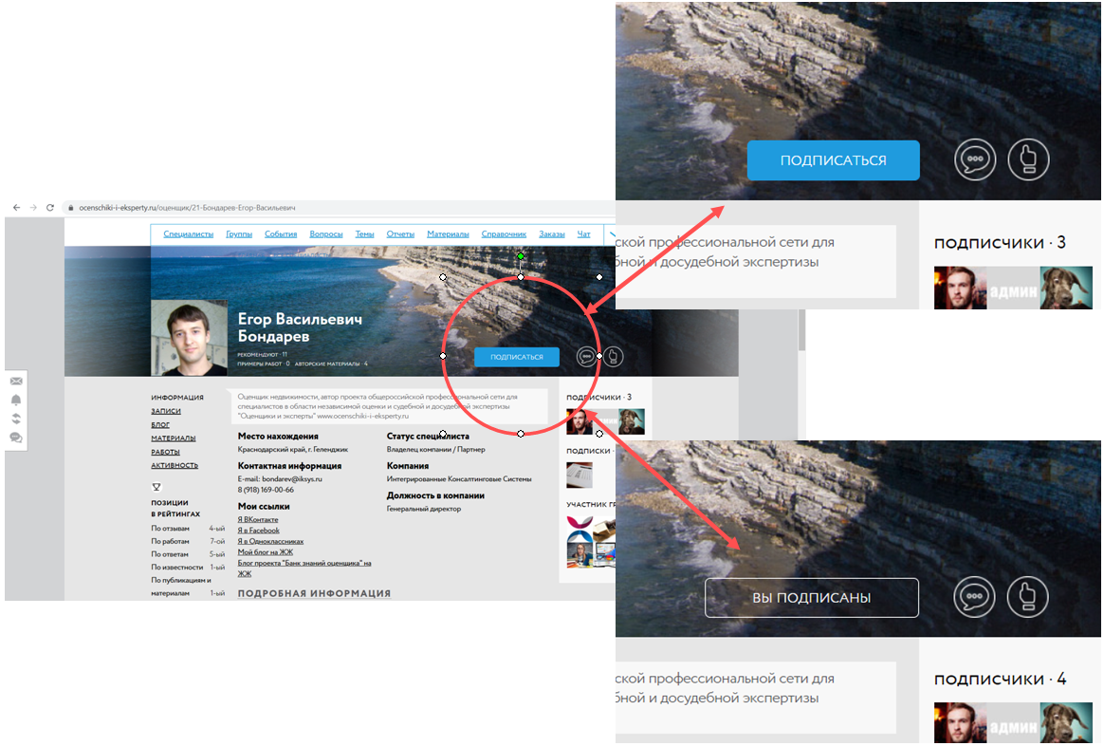Click the message bubble icon beside enlarged ПОДПИСАТЬСЯ
Image resolution: width=1104 pixels, height=746 pixels.
click(x=975, y=159)
